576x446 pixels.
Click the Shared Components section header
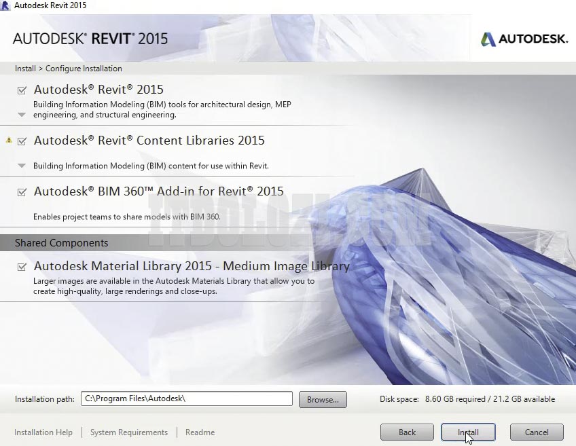point(61,242)
